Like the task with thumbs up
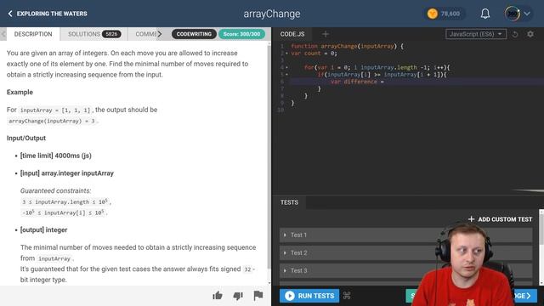 218,296
